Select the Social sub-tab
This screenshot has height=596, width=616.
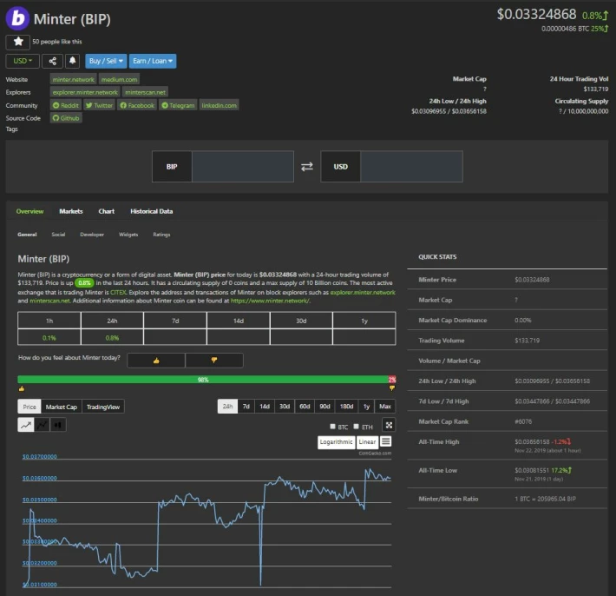(x=58, y=235)
